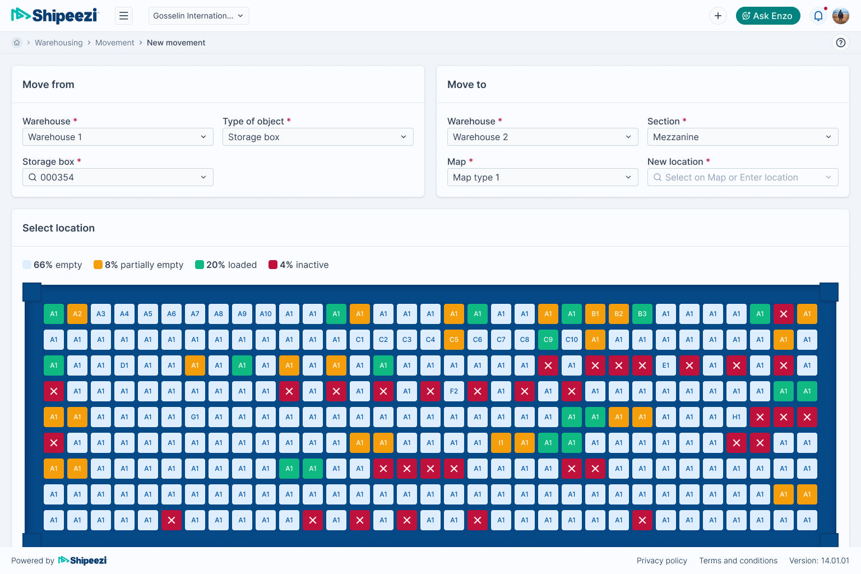Select location cell F2 on map
Screen dimensions: 861x574
coord(454,391)
